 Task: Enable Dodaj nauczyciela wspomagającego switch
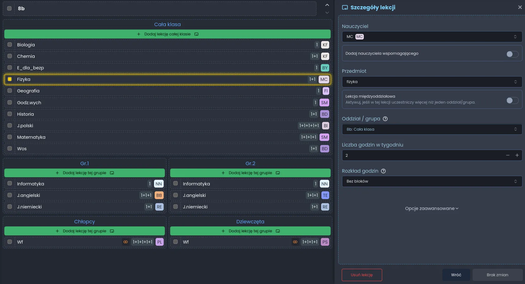point(512,54)
